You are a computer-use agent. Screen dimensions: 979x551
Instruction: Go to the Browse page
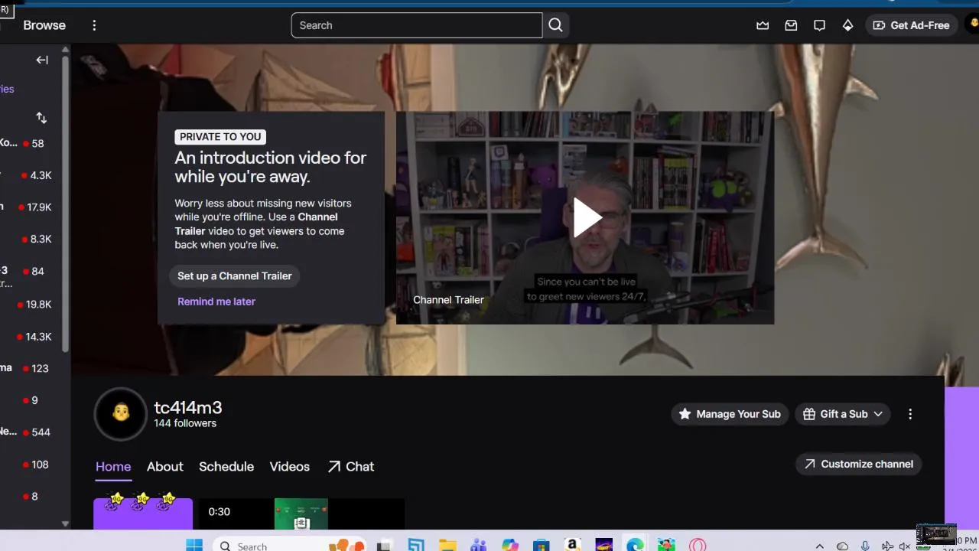pyautogui.click(x=44, y=25)
